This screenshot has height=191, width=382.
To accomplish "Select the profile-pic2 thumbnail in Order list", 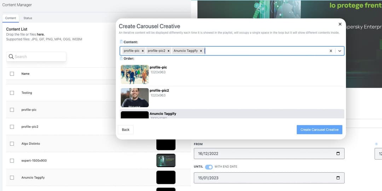I will coord(135,98).
